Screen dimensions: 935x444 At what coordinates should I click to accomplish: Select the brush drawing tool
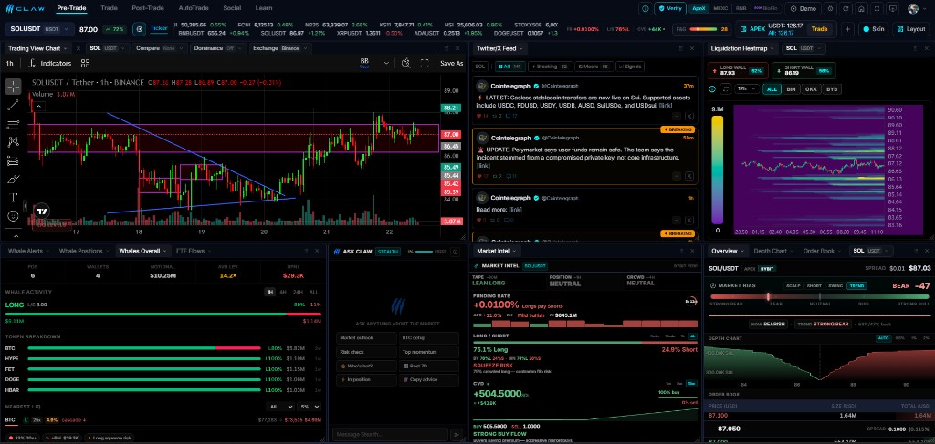point(13,179)
